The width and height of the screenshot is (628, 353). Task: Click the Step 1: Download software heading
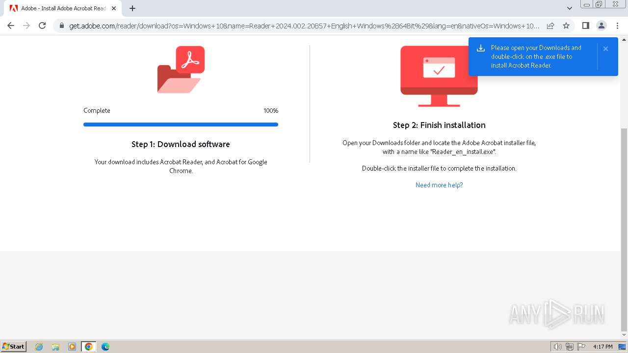tap(181, 144)
